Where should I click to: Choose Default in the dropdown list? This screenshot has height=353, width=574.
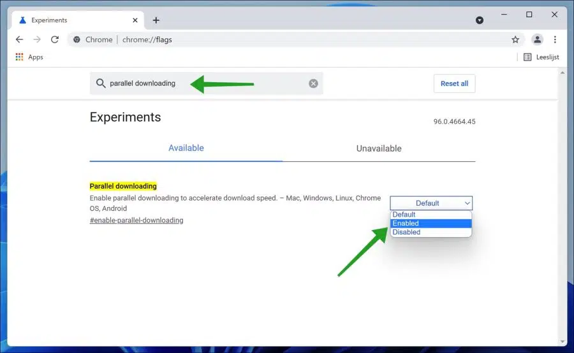(431, 214)
